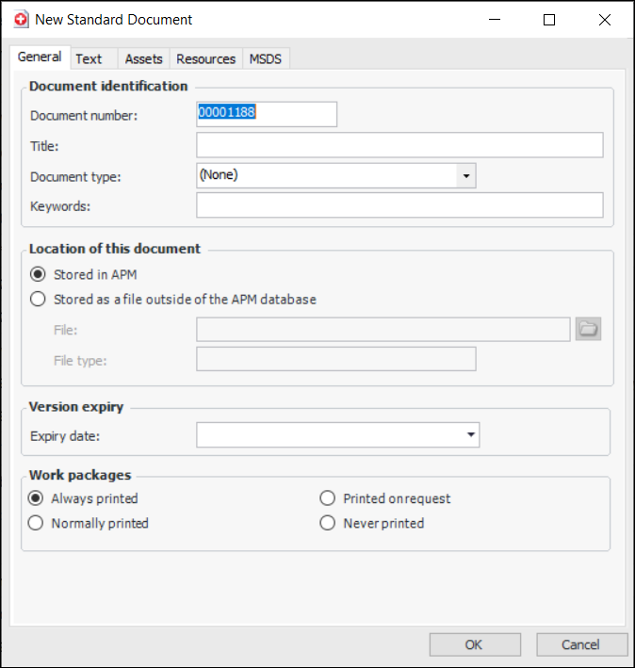This screenshot has height=668, width=635.
Task: Click the app icon in title bar
Action: (x=21, y=19)
